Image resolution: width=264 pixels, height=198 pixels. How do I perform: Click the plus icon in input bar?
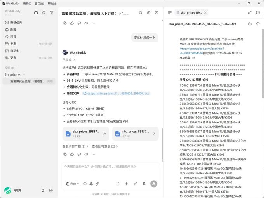127,184
